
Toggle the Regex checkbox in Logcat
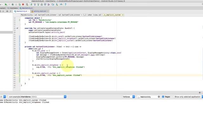pyautogui.click(x=163, y=97)
